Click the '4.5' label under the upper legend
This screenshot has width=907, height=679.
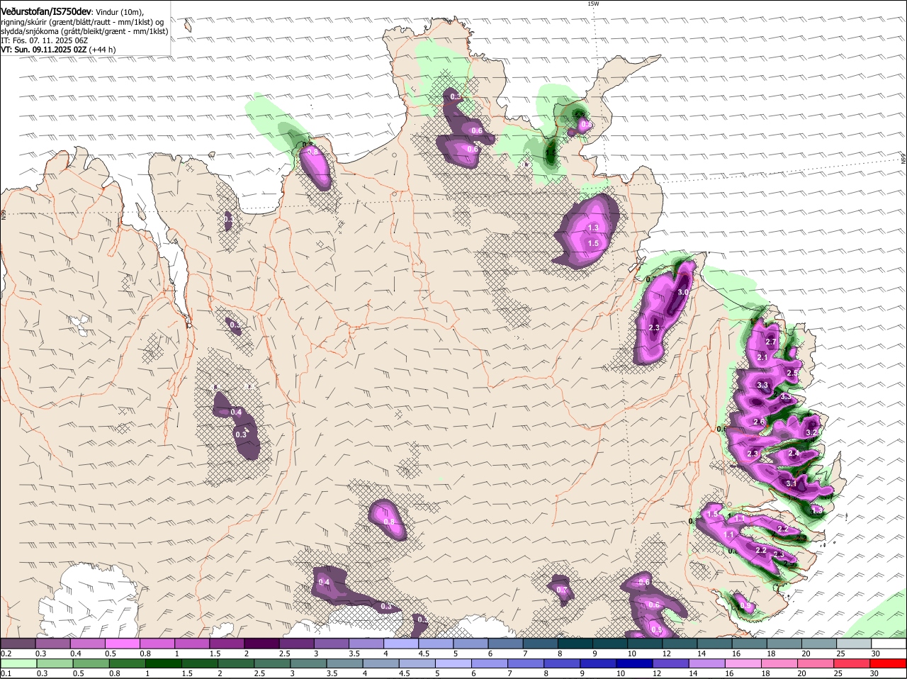coord(424,653)
